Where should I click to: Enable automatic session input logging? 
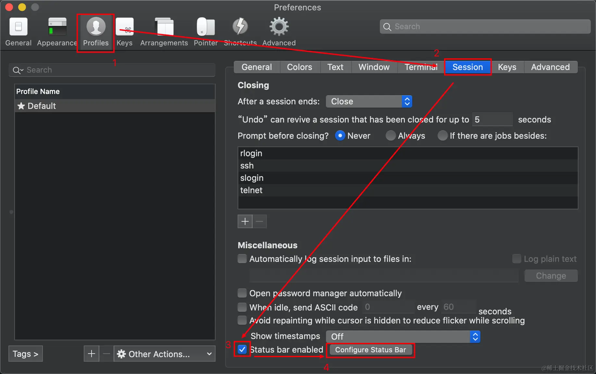coord(242,259)
